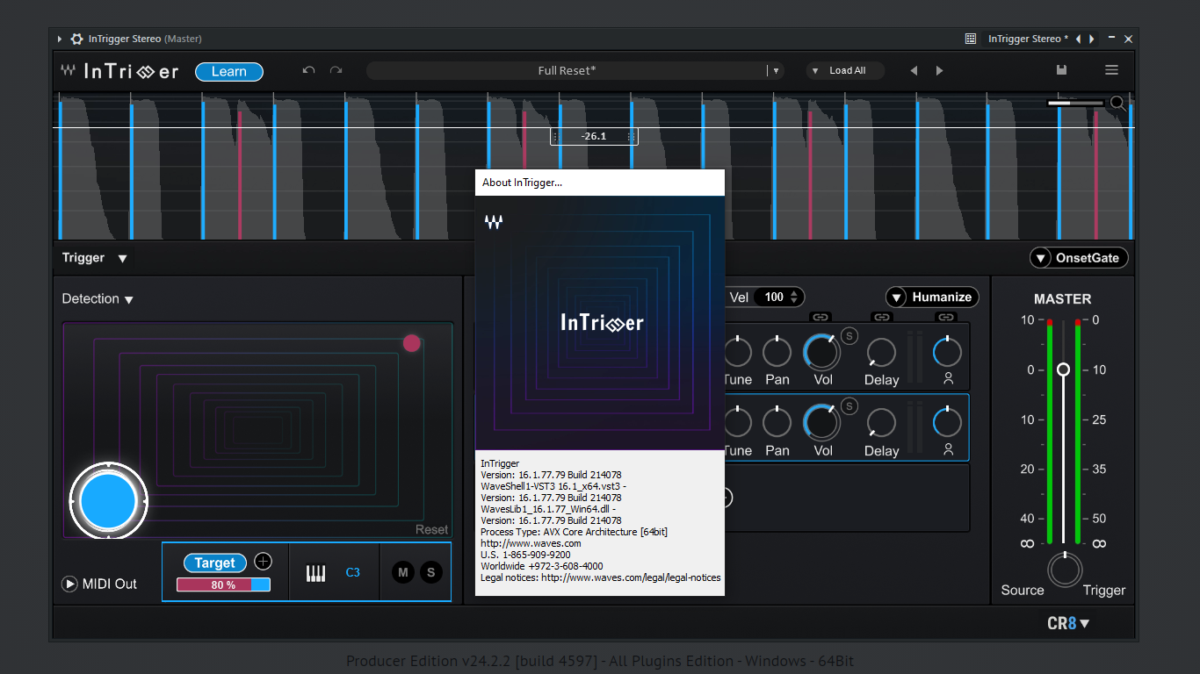Click the piano keyboard icon
Image resolution: width=1200 pixels, height=674 pixels.
[315, 573]
